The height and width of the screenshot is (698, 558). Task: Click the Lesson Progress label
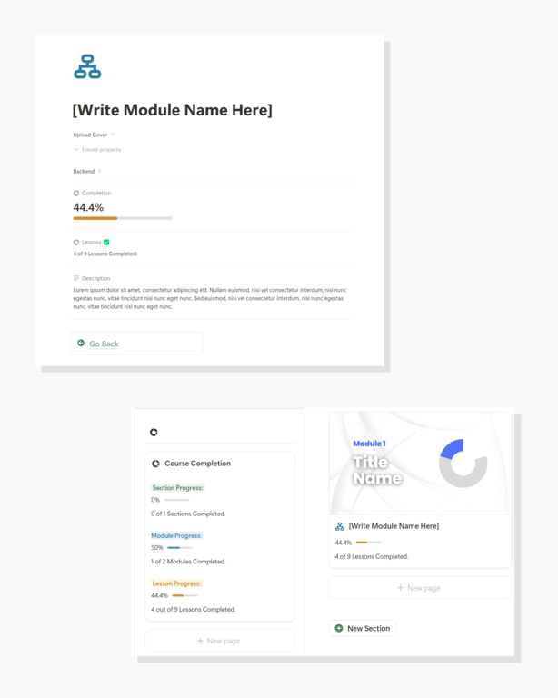pos(176,583)
